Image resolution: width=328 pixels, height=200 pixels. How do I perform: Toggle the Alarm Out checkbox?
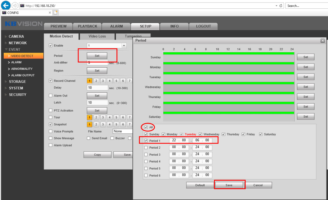[51, 96]
